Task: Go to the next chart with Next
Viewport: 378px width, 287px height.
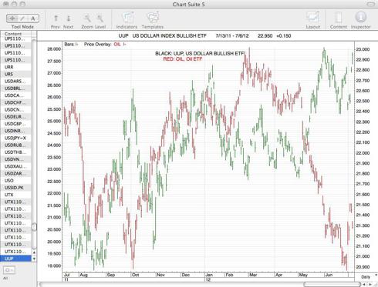Action: 69,21
